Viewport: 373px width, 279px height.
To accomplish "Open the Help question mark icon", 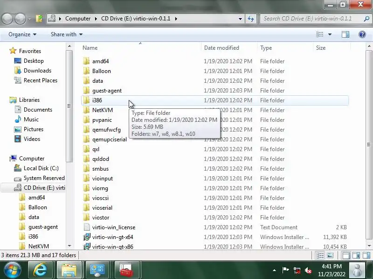I will (362, 34).
